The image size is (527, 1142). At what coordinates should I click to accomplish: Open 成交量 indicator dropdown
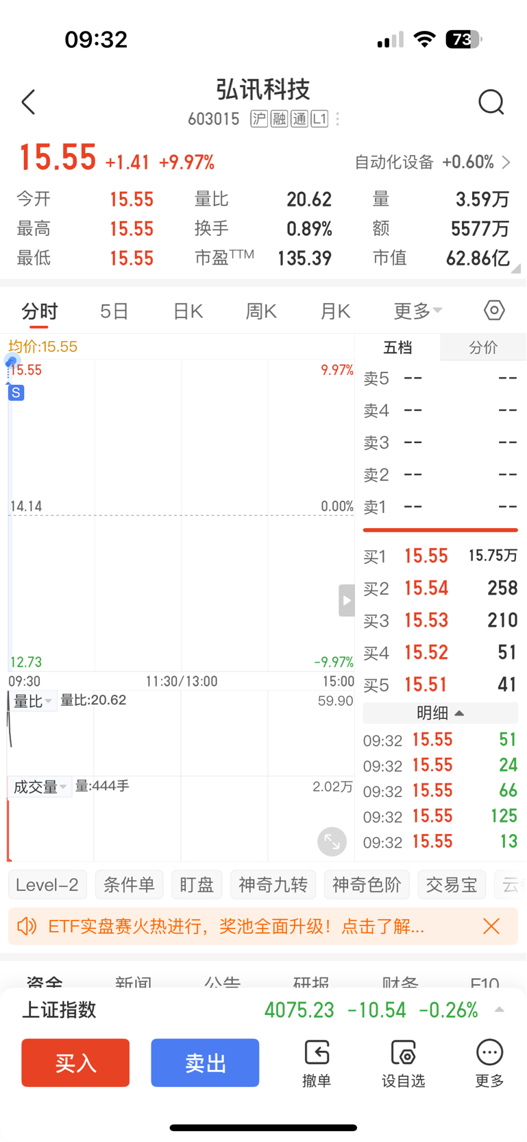(x=40, y=787)
